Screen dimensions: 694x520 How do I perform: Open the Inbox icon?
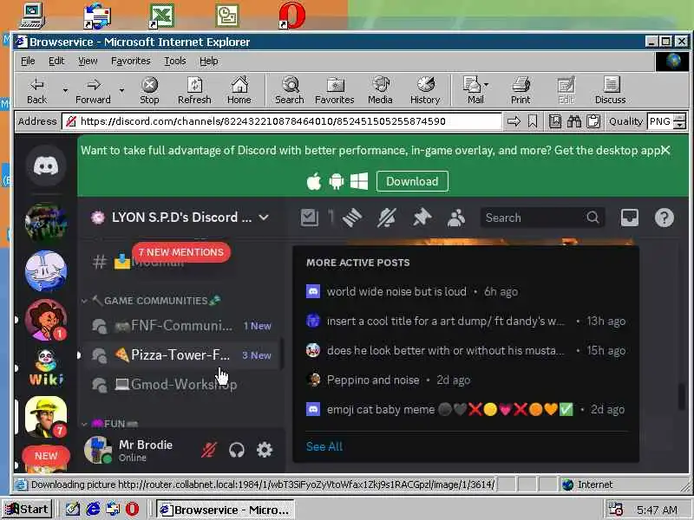630,218
